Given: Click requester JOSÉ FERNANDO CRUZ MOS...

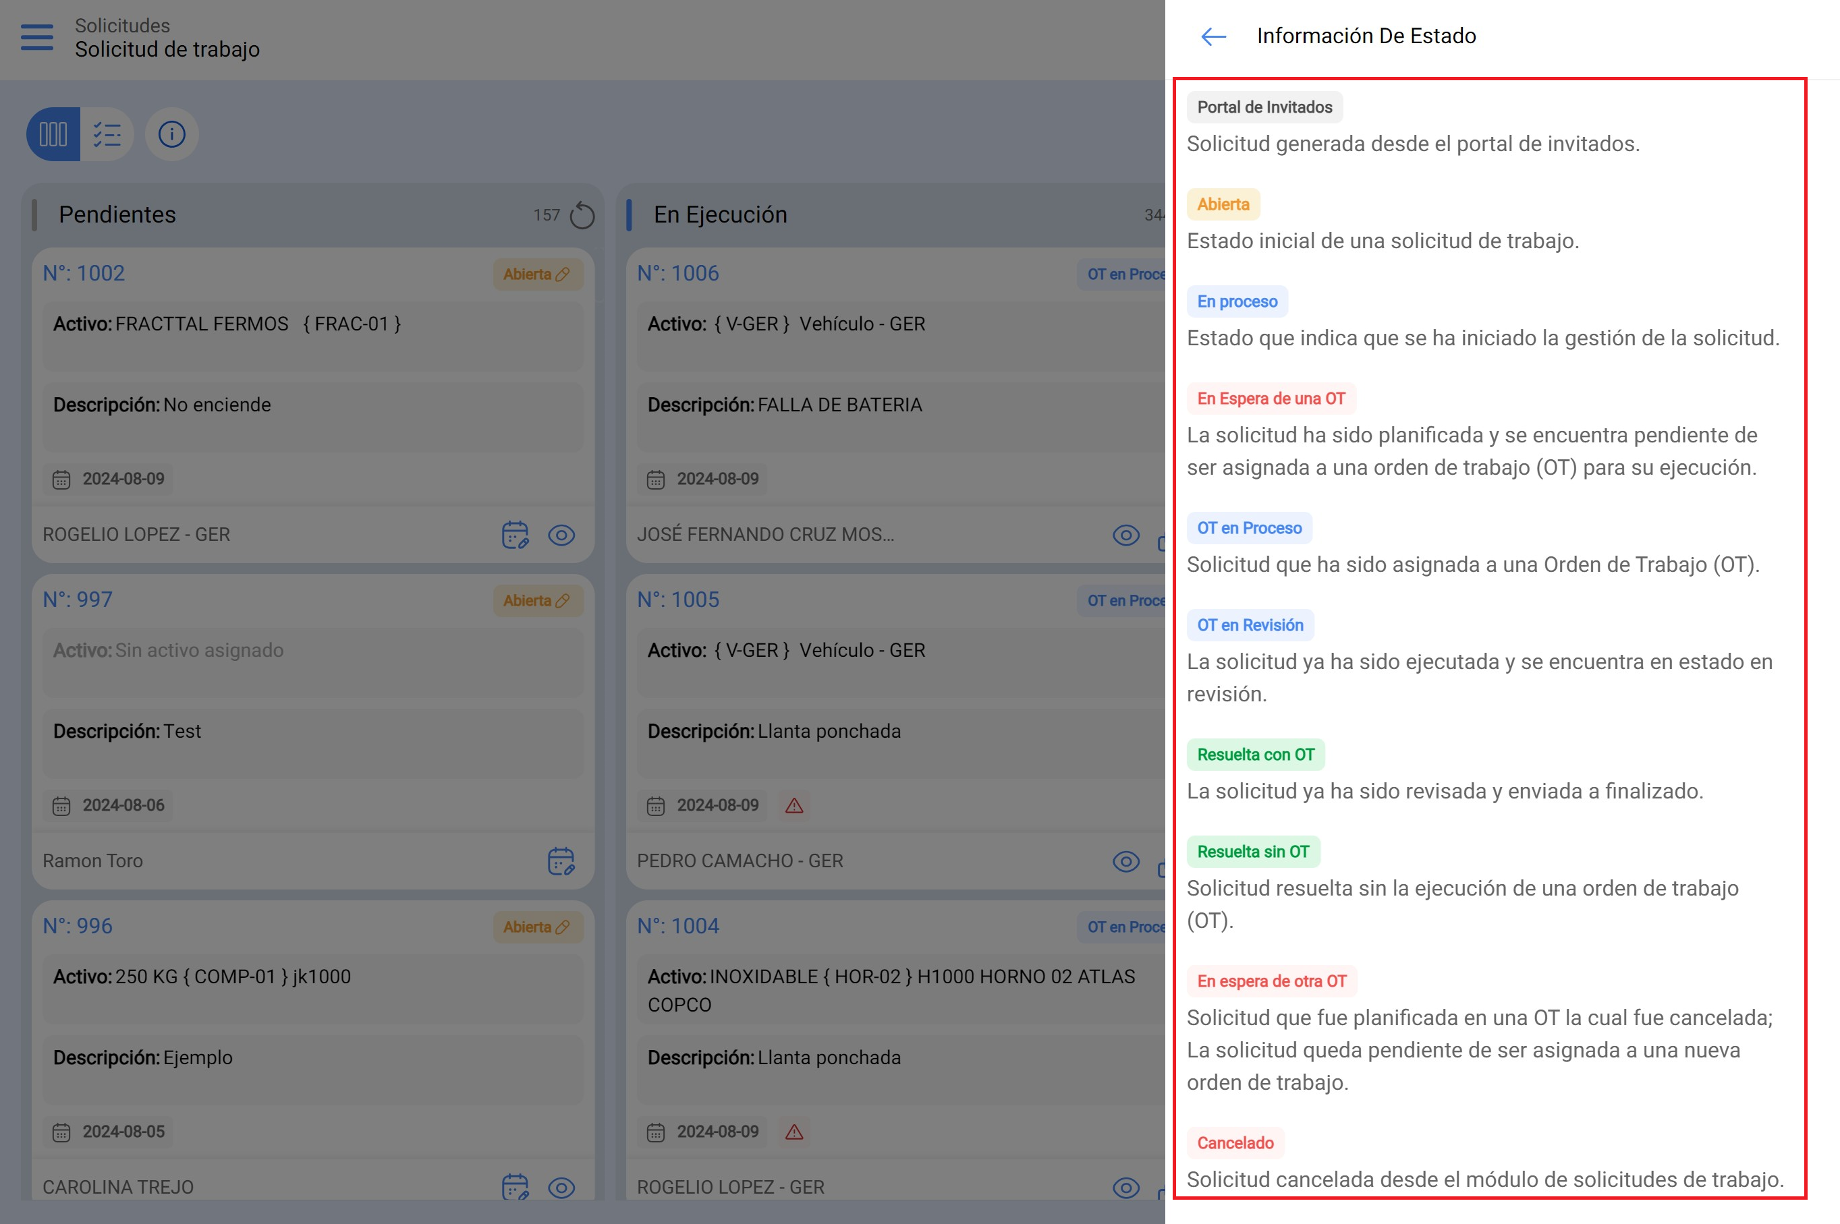Looking at the screenshot, I should 765,535.
